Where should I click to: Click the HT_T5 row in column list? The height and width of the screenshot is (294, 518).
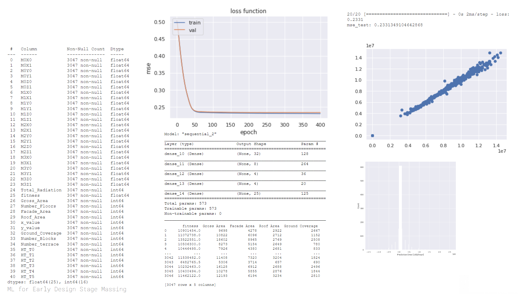(27, 277)
